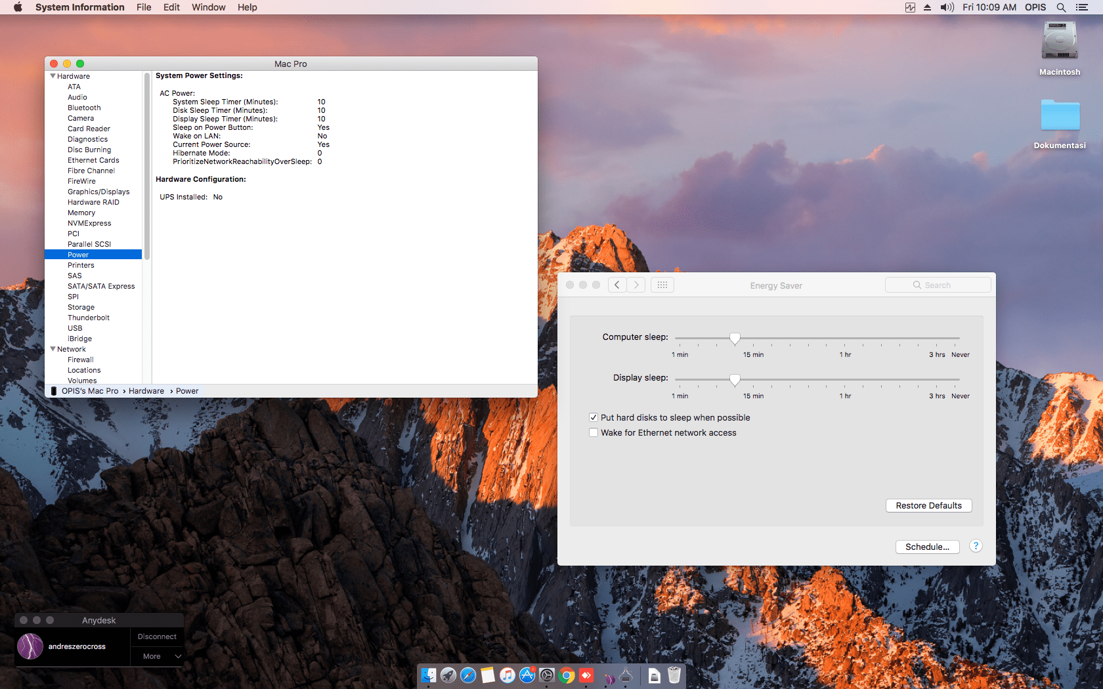The image size is (1103, 689).
Task: Open AnyDesk from the Dock
Action: pyautogui.click(x=586, y=675)
